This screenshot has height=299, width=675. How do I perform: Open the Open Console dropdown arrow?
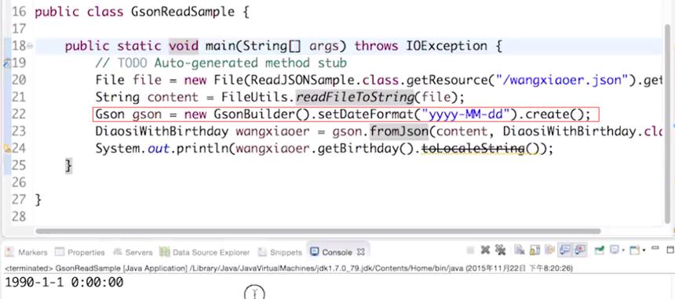click(x=644, y=250)
